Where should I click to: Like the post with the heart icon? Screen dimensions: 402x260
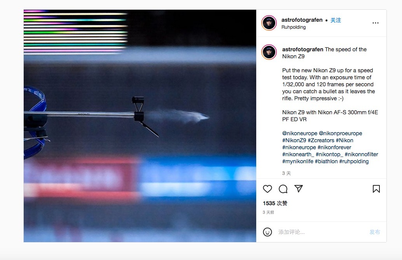point(267,189)
